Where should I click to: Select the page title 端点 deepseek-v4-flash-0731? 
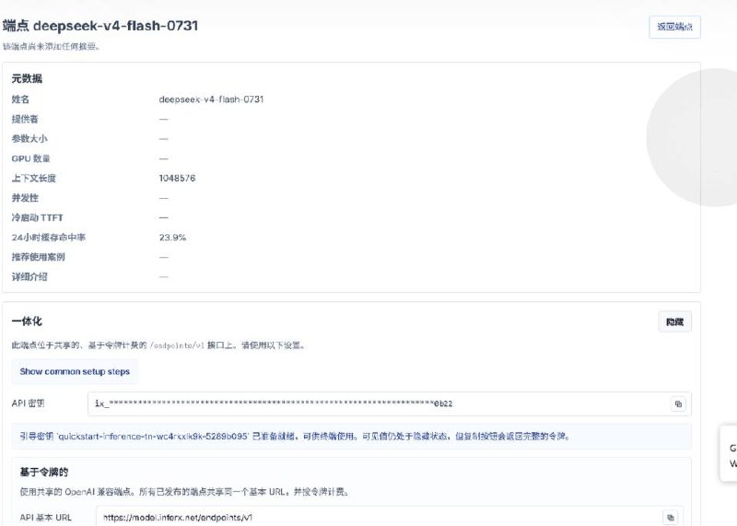click(100, 26)
